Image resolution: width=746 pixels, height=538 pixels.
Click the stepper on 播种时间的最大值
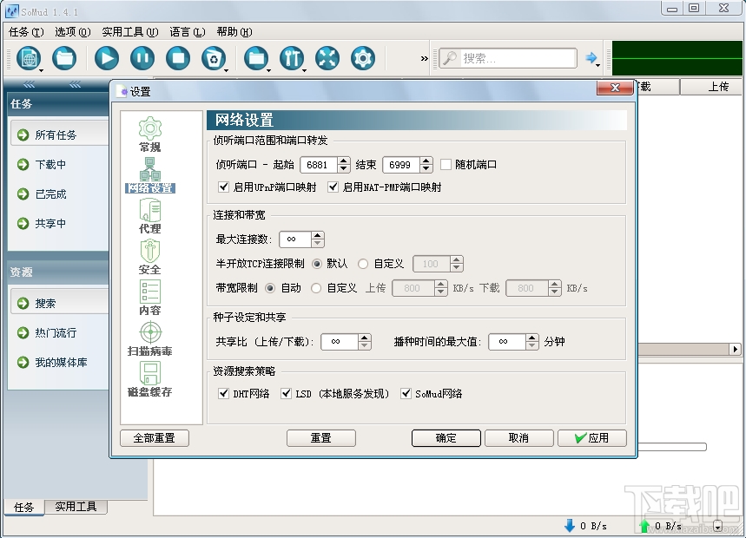click(531, 341)
